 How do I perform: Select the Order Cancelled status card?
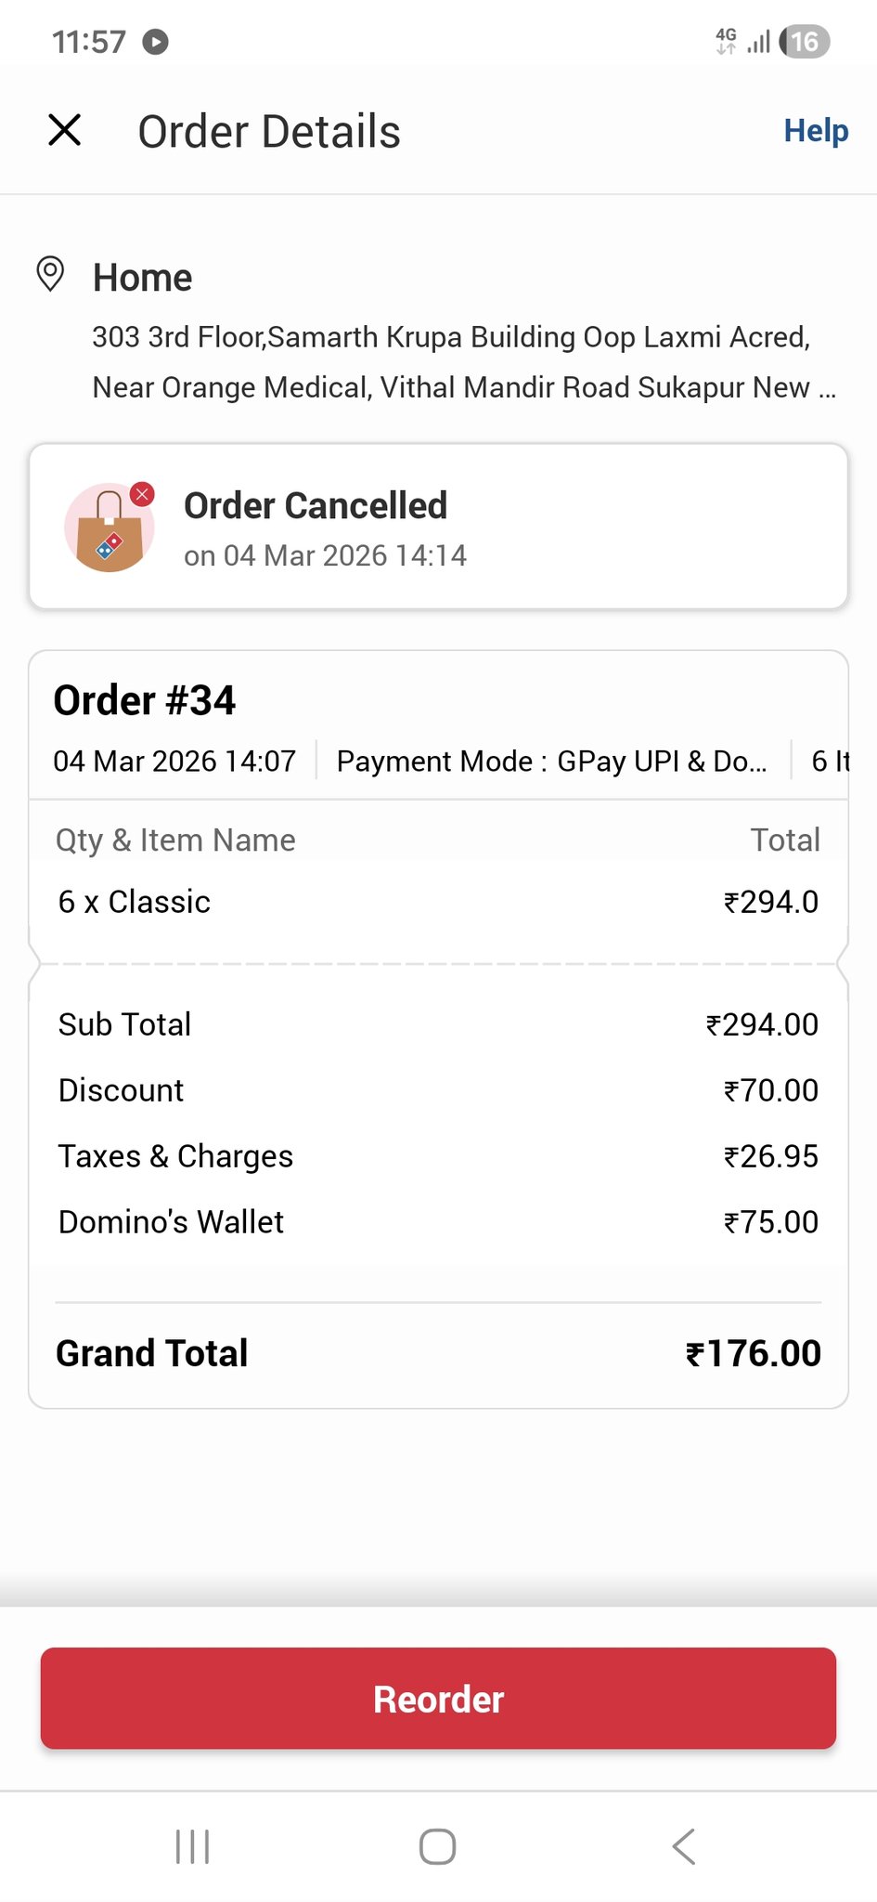click(438, 527)
